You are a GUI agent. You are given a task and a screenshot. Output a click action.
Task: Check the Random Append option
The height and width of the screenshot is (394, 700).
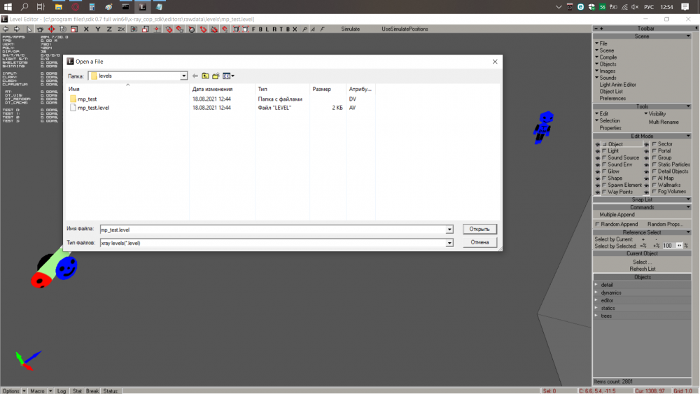tap(597, 225)
